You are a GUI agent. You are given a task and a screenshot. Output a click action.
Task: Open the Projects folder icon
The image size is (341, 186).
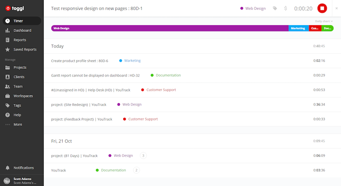tap(8, 68)
